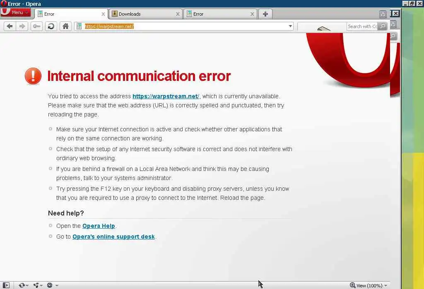This screenshot has height=289, width=424.
Task: Go back with the left arrow button
Action: pyautogui.click(x=10, y=26)
